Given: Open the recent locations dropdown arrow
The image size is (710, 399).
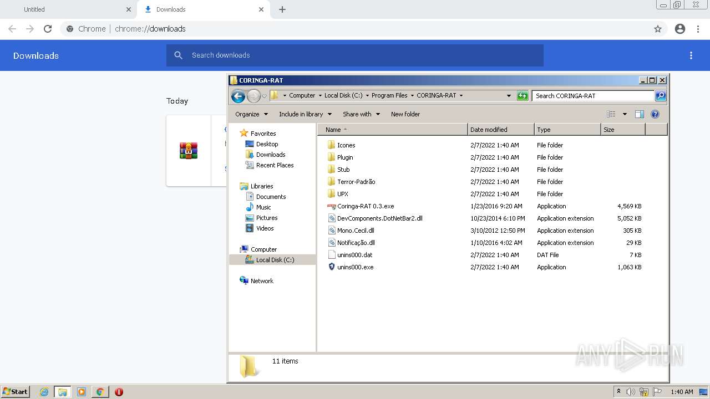Looking at the screenshot, I should point(264,96).
